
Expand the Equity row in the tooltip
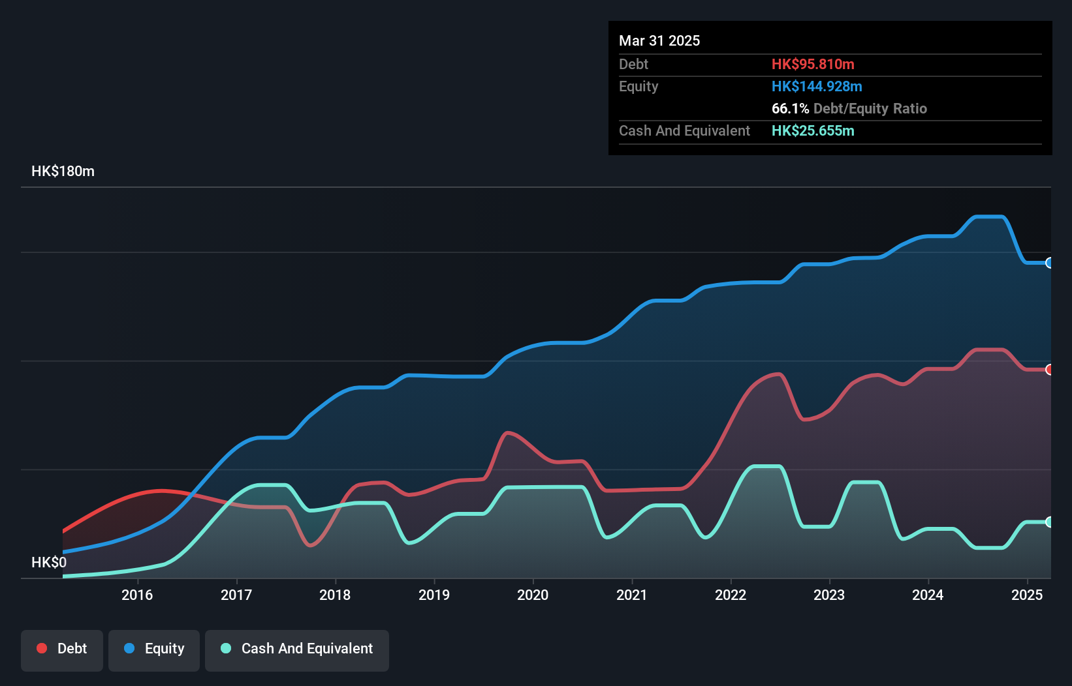point(638,86)
